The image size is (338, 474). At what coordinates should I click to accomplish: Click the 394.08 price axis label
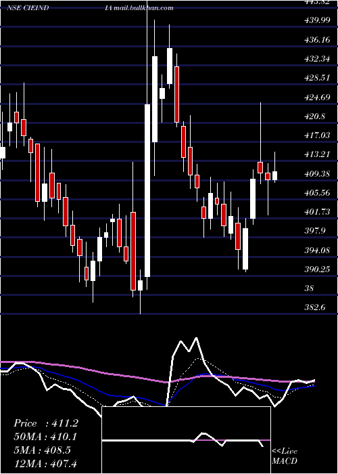[316, 251]
